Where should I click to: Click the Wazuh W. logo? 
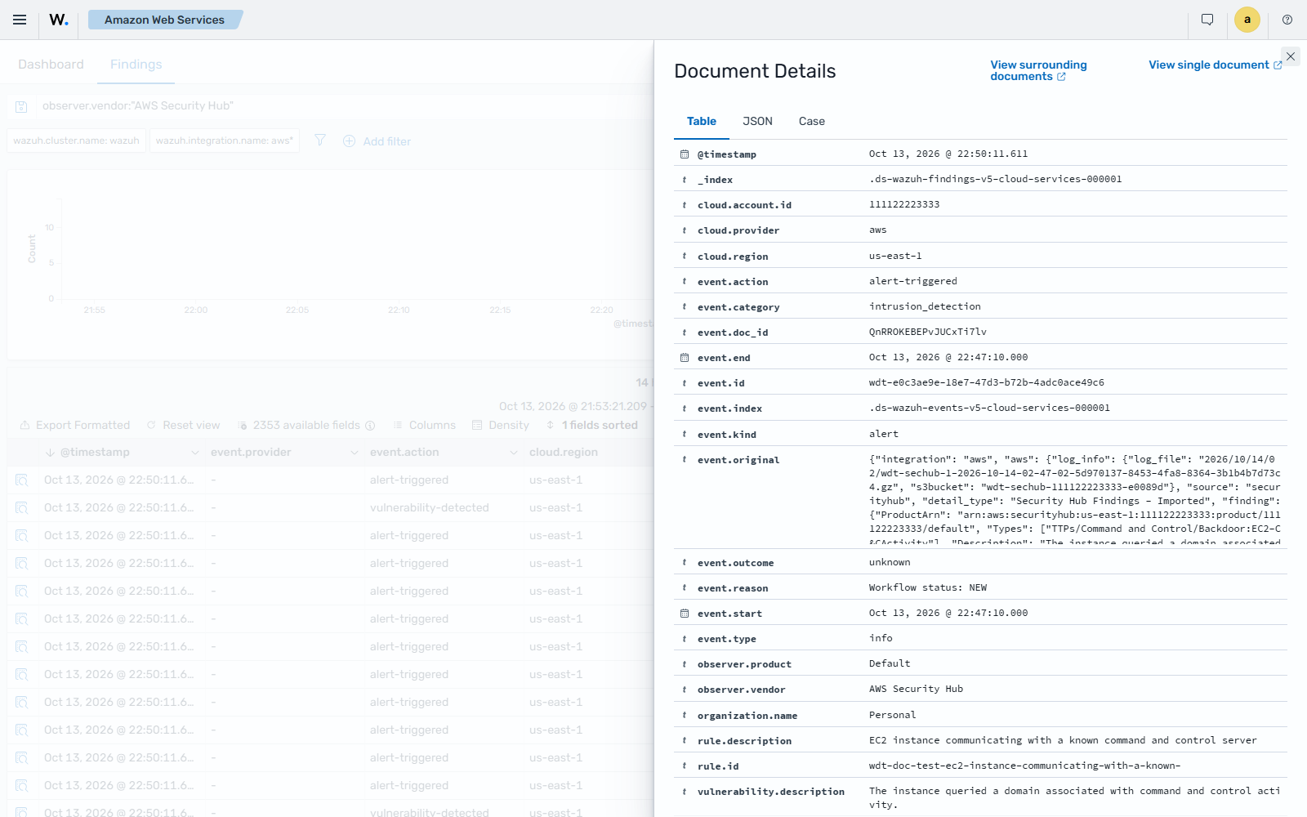click(x=59, y=20)
